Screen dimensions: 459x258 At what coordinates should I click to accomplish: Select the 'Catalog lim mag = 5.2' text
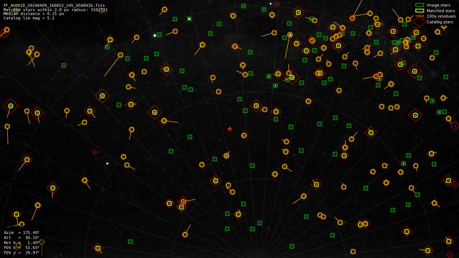pos(29,18)
